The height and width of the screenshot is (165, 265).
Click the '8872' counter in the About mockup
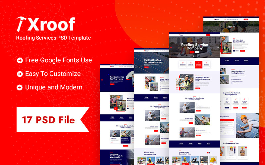pos(246,60)
